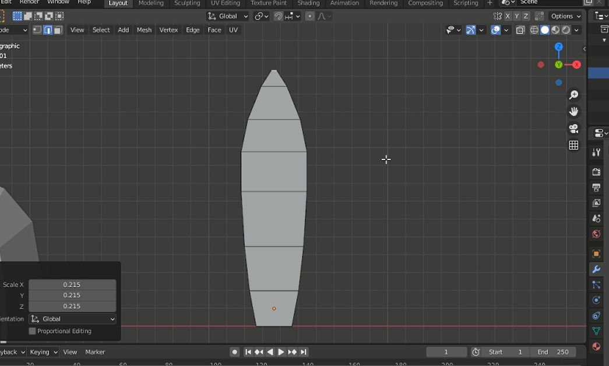The height and width of the screenshot is (366, 609).
Task: Select the Tool properties tab icon
Action: [x=596, y=152]
